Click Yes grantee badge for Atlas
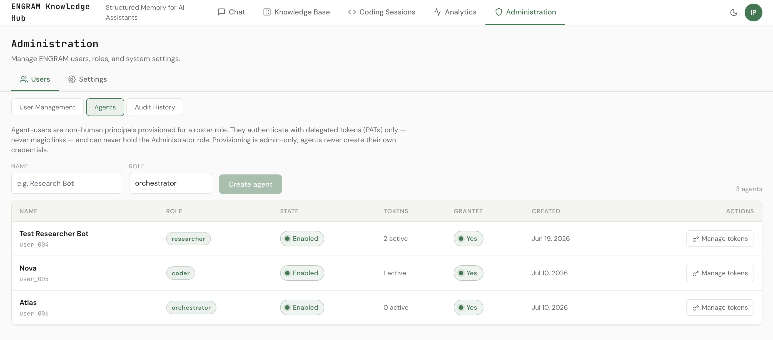773x340 pixels. pyautogui.click(x=468, y=307)
